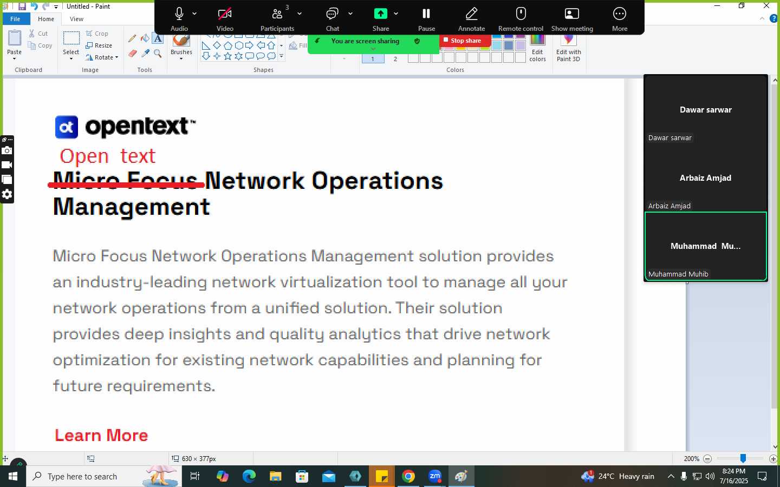780x487 pixels.
Task: Select the Magnifier tool
Action: click(x=158, y=53)
